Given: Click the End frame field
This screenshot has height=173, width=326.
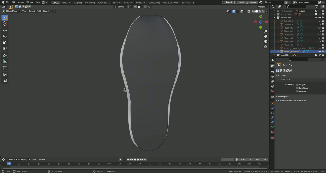Looking at the screenshot, I should tap(261, 159).
